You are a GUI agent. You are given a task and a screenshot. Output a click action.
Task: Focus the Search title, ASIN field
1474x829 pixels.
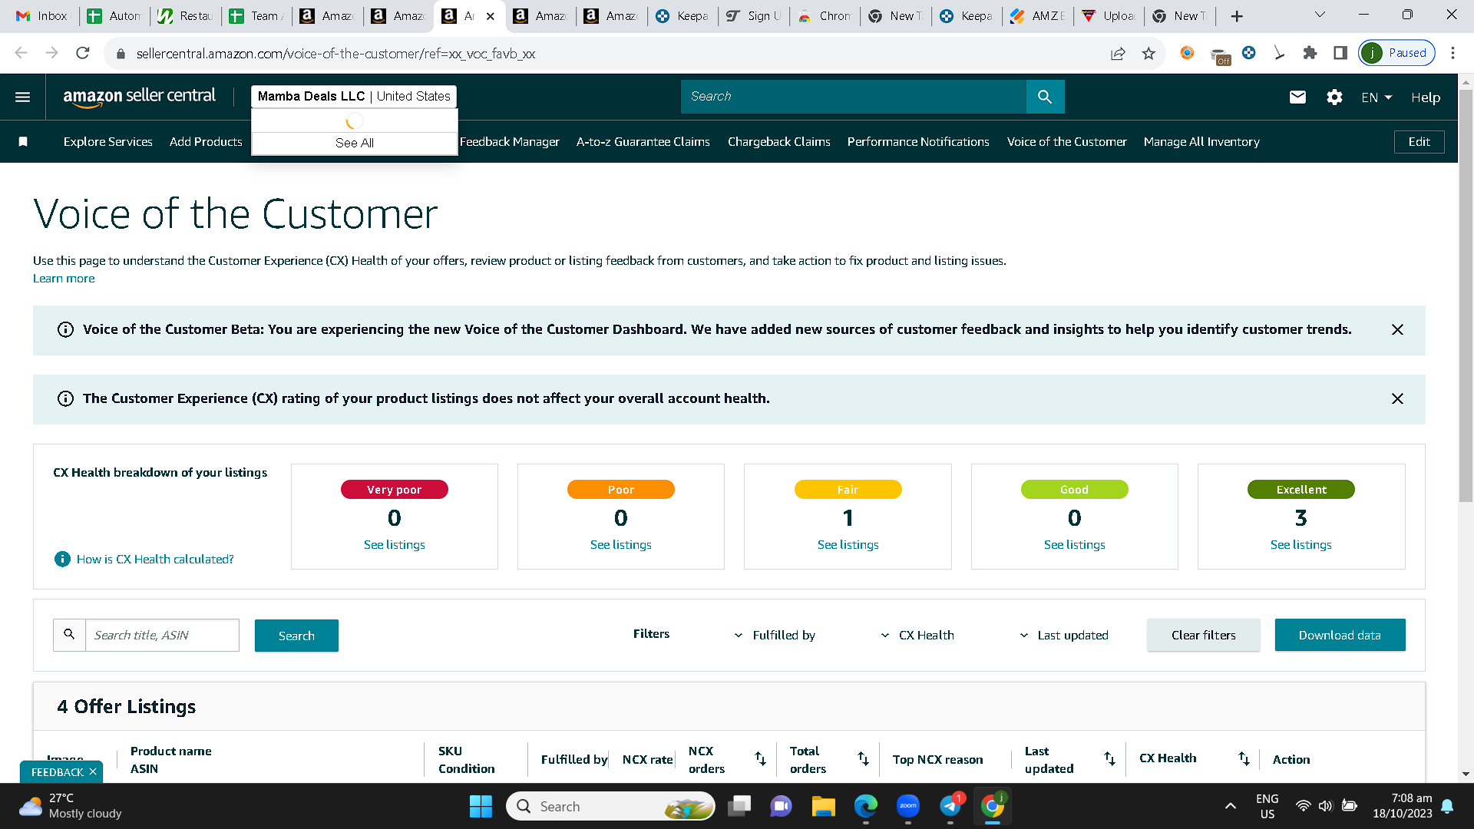click(162, 635)
